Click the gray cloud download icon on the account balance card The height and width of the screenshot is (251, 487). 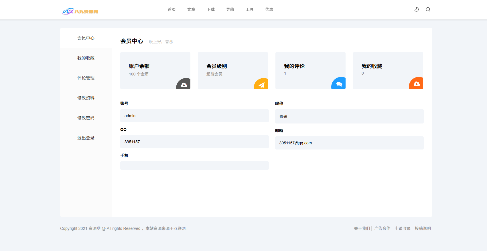click(x=184, y=85)
